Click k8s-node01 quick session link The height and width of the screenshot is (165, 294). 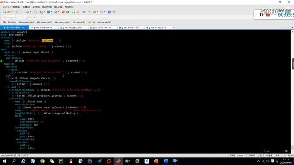79,22
